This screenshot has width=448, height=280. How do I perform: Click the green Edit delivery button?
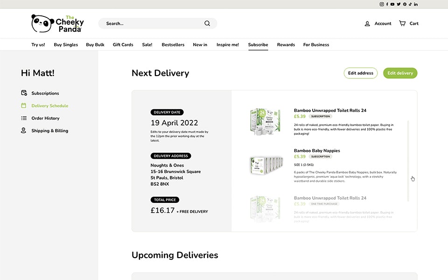tap(400, 73)
